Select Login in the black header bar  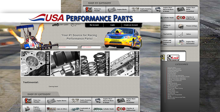click(113, 25)
